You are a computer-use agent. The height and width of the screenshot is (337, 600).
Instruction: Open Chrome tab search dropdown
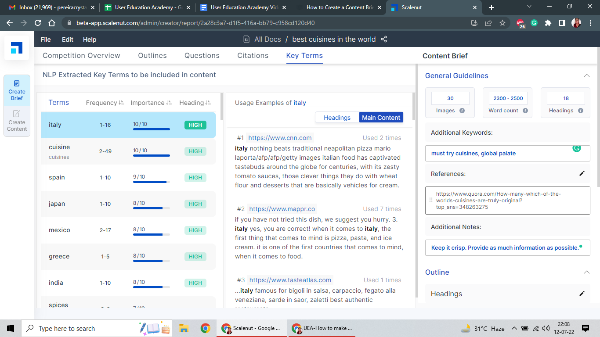[529, 7]
